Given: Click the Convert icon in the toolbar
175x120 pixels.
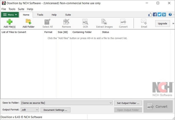Looking at the screenshot, I should click(123, 23).
